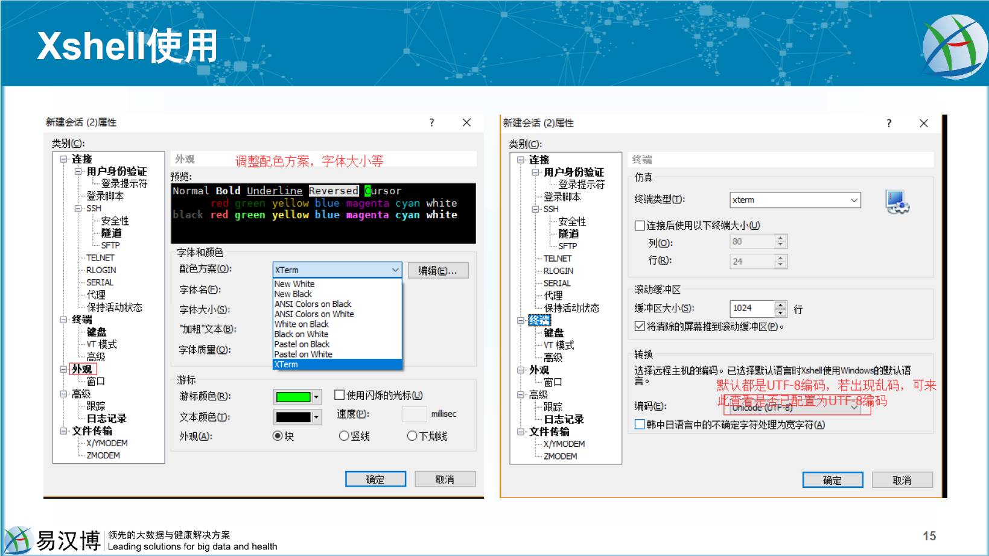Click 编辑(E)... button
The height and width of the screenshot is (556, 989).
[438, 271]
